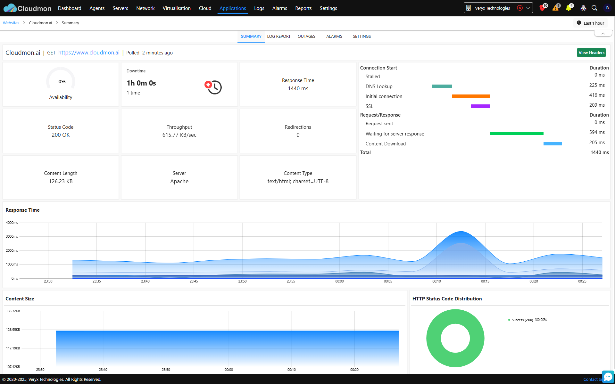Screen dimensions: 615x384
Task: Collapse the header panel with chevron
Action: coord(603,33)
